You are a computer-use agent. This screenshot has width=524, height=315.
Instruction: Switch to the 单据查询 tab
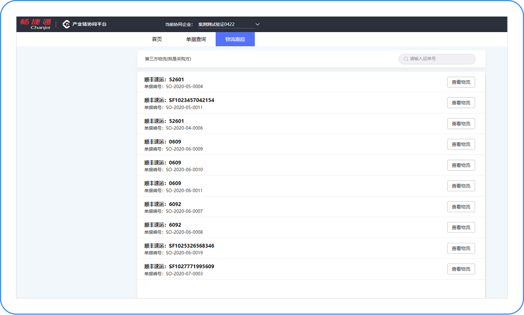pyautogui.click(x=196, y=39)
